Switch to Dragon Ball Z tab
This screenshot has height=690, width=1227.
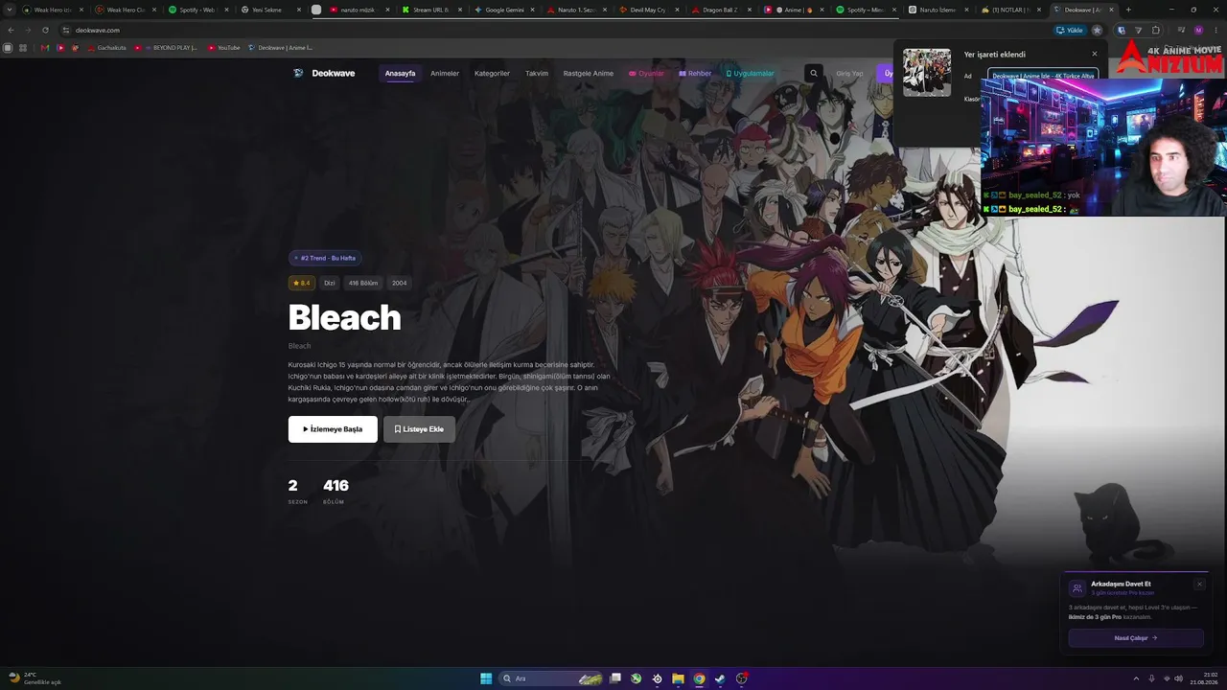[721, 10]
